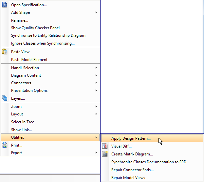Screen dimensions: 204x182
Task: Expand the Export submenu arrow
Action: 96,152
